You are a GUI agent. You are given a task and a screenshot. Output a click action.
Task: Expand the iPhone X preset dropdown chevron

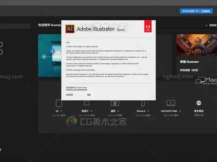click(148, 111)
